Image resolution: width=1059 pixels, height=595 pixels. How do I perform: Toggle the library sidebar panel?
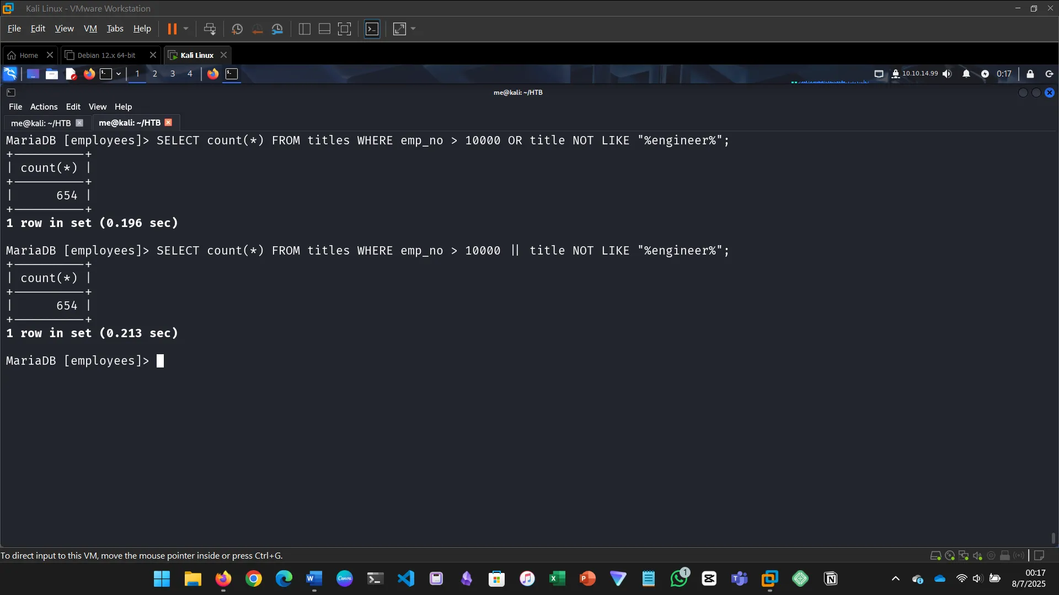coord(304,29)
